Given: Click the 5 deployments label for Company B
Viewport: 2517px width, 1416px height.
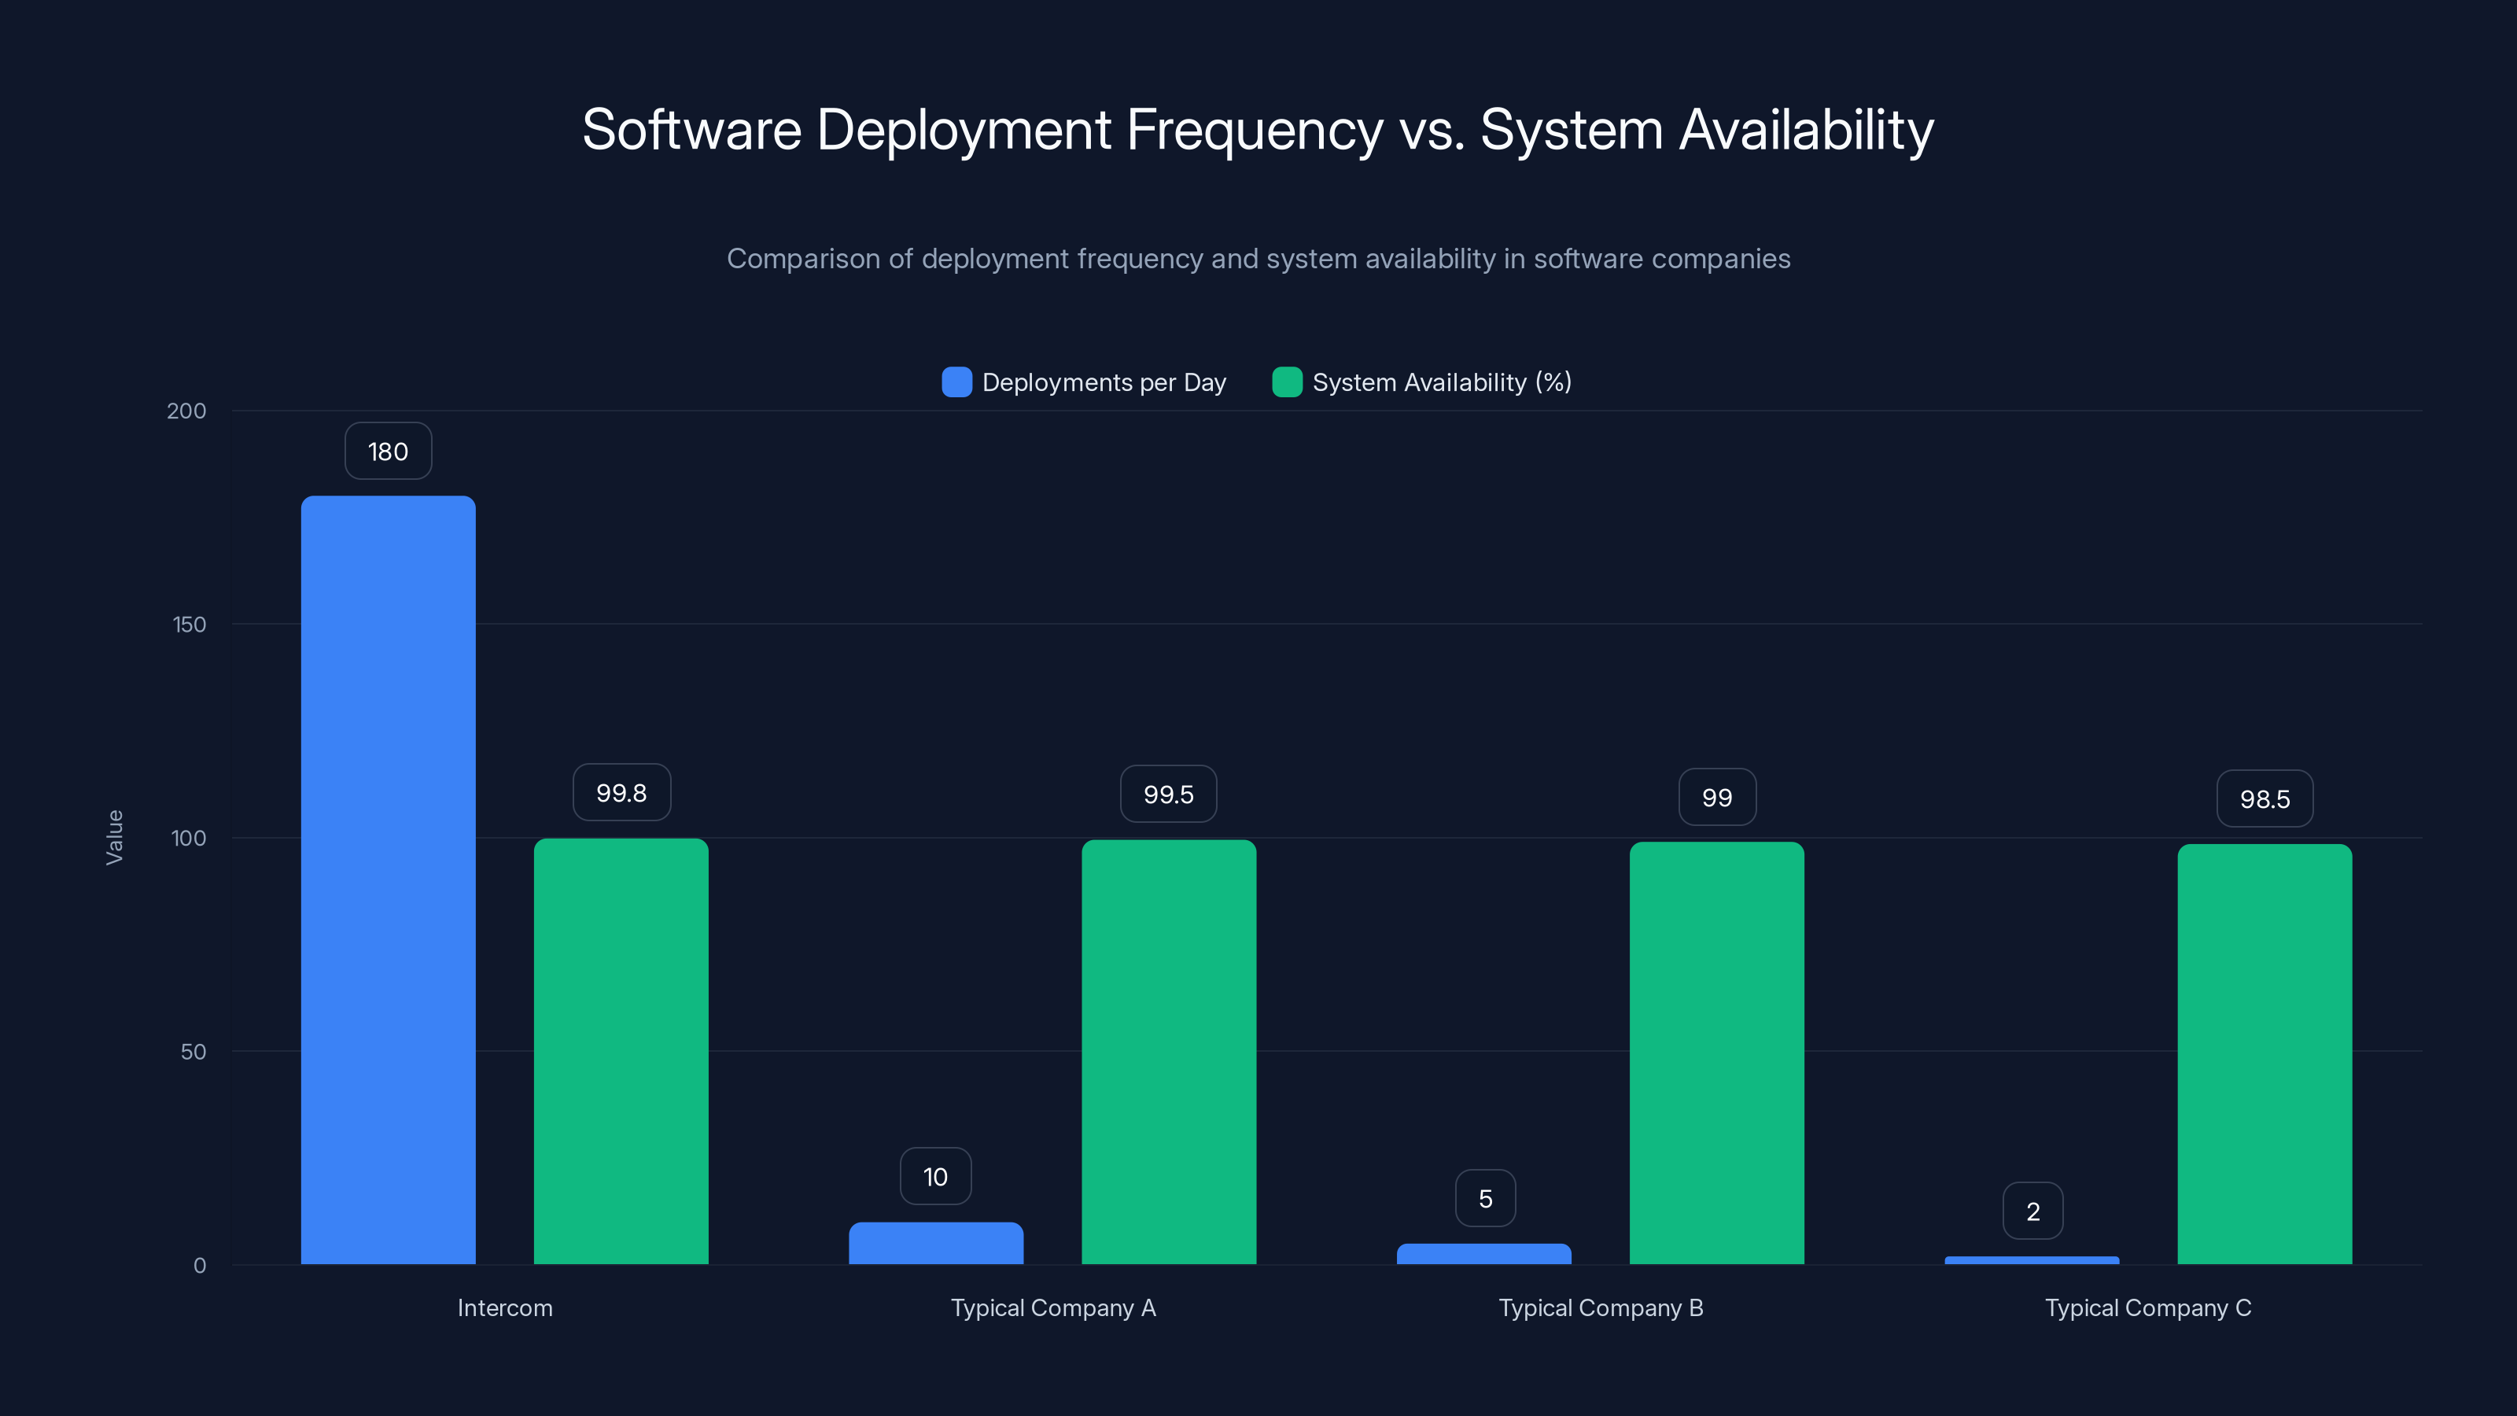Looking at the screenshot, I should pos(1485,1197).
